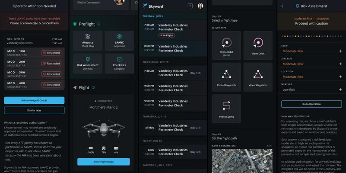This screenshot has height=173, width=346.
Task: Click the Skyward logo icon
Action: 146,6
